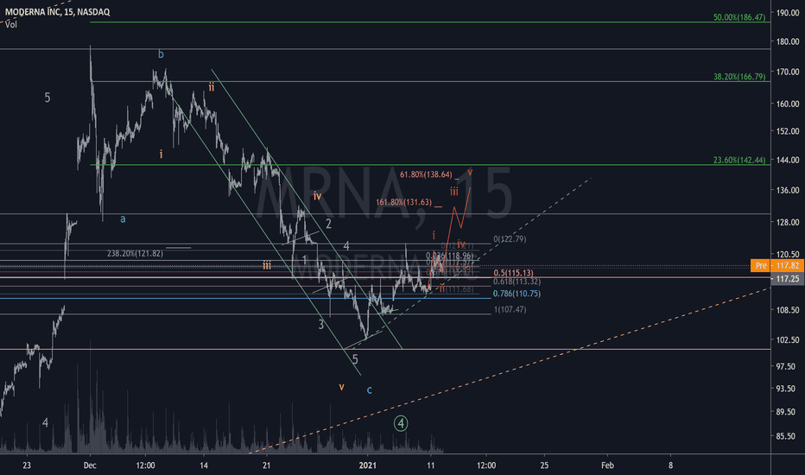The image size is (805, 475).
Task: Click the 180.00 price axis label
Action: tap(788, 41)
